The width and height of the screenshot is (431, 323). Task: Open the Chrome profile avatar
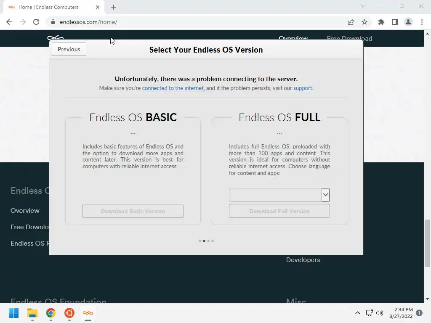[x=408, y=22]
